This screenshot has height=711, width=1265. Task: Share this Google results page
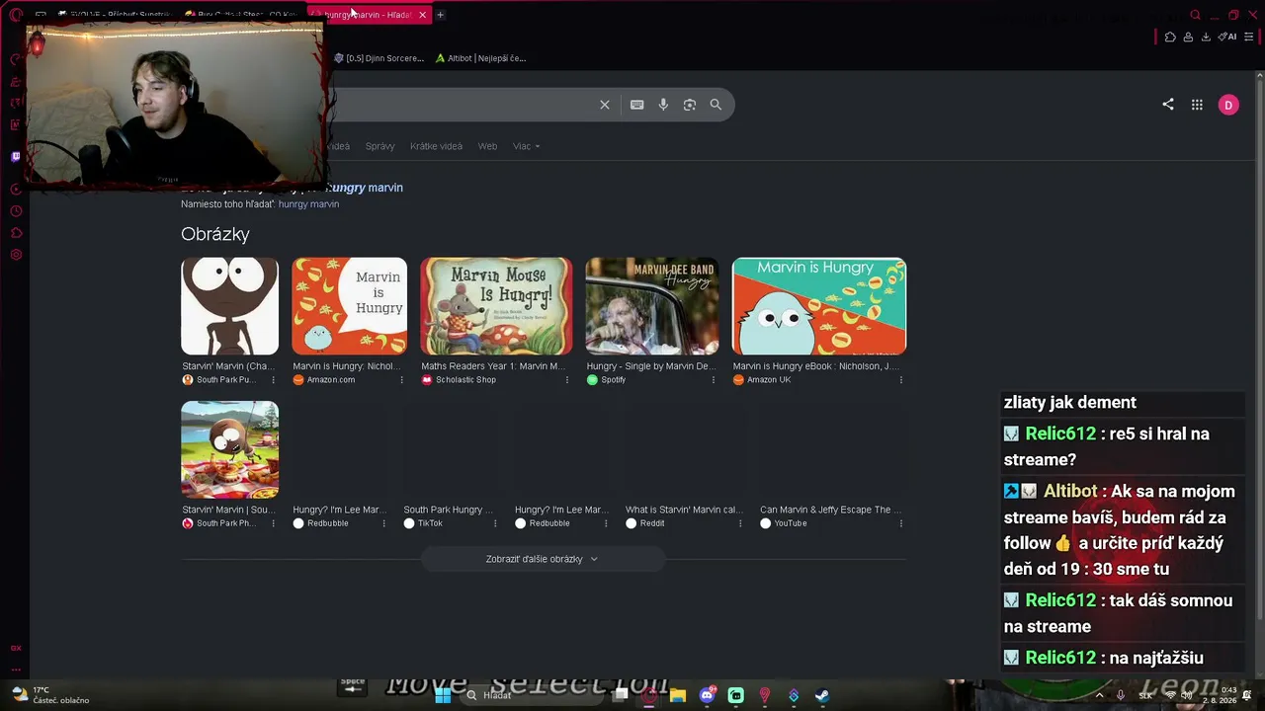click(1168, 105)
